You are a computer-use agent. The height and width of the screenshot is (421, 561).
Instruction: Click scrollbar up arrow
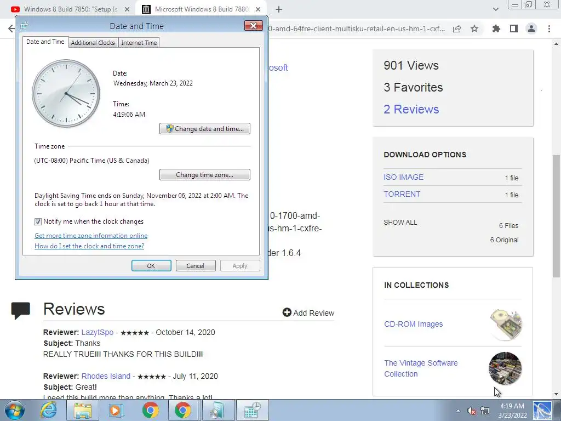click(x=557, y=44)
